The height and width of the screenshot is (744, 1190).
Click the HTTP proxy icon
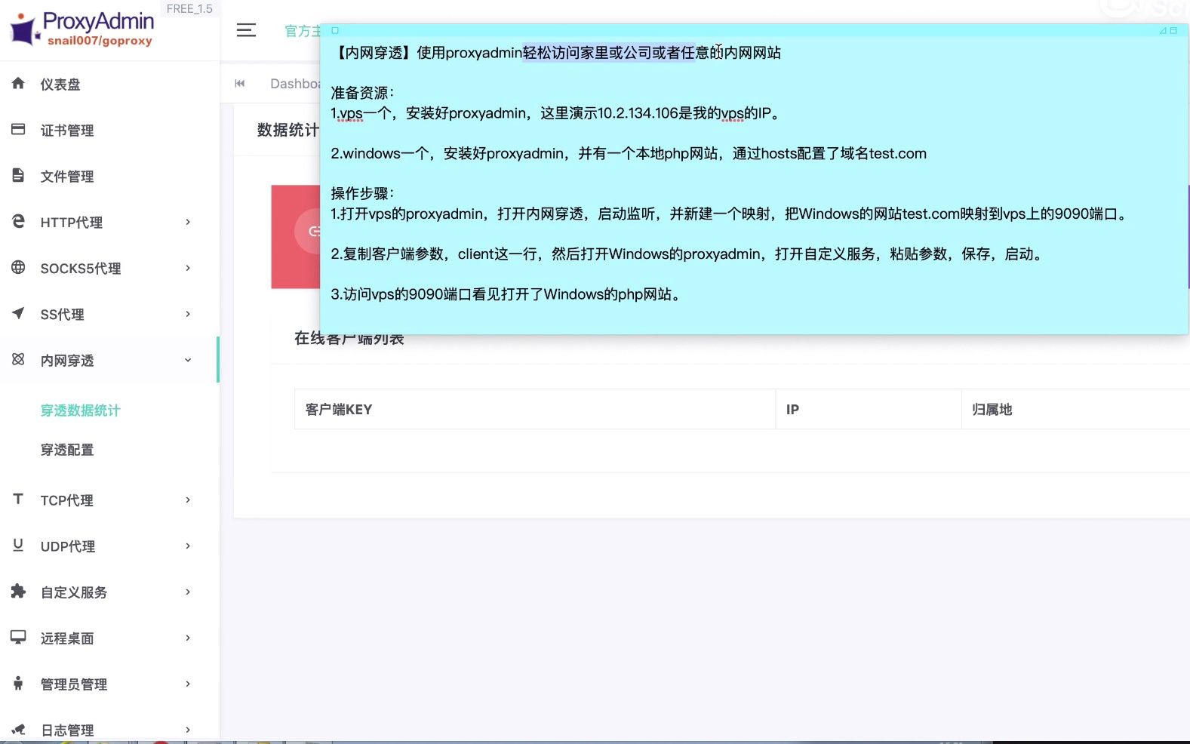[18, 221]
